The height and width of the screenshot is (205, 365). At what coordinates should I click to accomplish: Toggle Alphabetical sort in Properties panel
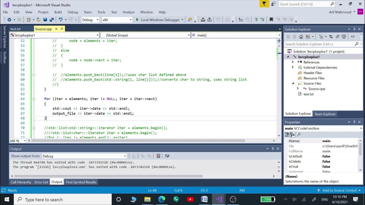tap(292, 134)
